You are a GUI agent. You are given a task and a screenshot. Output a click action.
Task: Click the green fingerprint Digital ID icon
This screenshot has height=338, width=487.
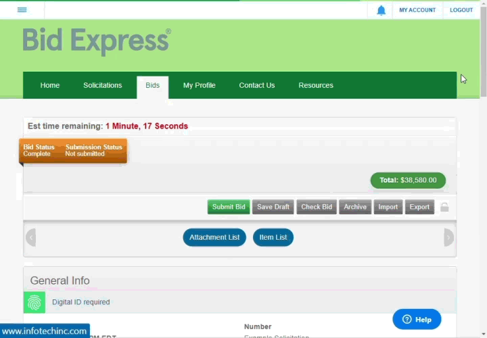tap(34, 302)
